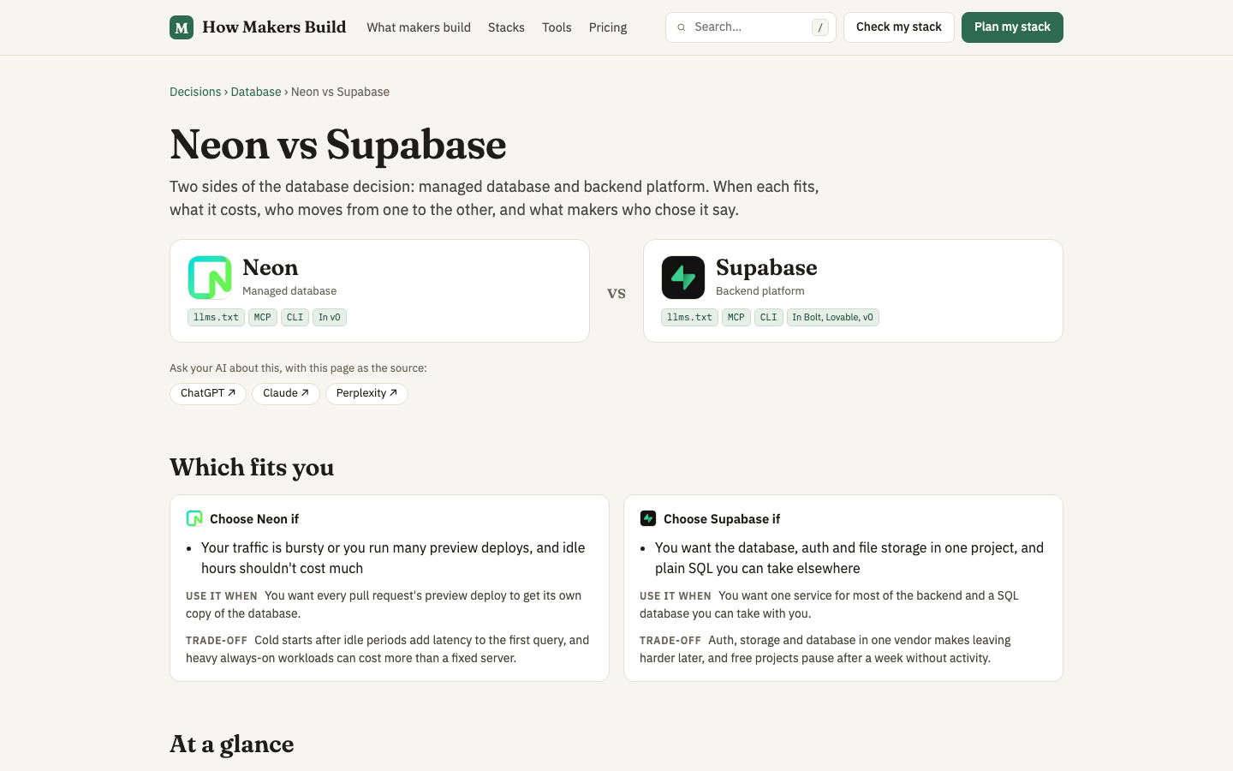Open the What makers build menu item
Screen dimensions: 1233x771
(419, 27)
